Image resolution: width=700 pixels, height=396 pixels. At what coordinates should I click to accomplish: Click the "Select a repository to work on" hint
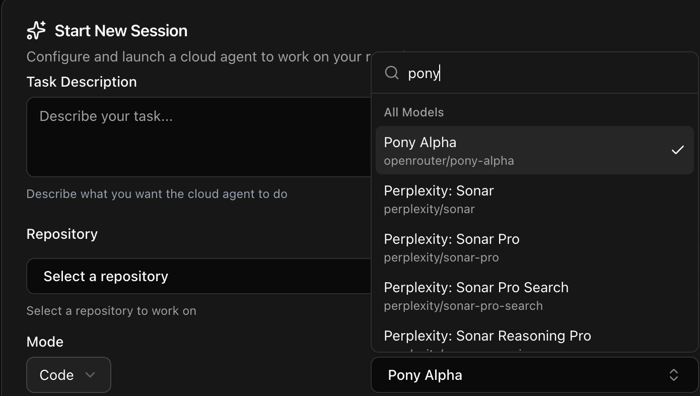tap(111, 311)
